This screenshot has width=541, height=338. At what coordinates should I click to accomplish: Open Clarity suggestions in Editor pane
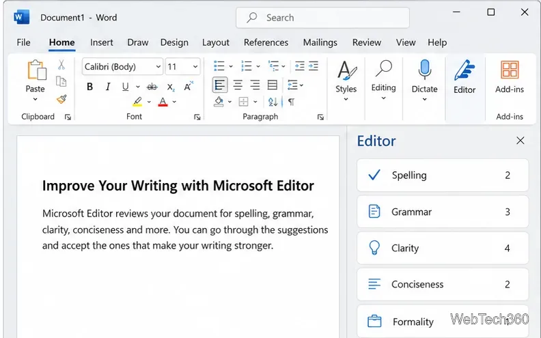pos(443,248)
